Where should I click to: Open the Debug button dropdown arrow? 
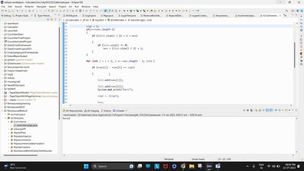127,11
